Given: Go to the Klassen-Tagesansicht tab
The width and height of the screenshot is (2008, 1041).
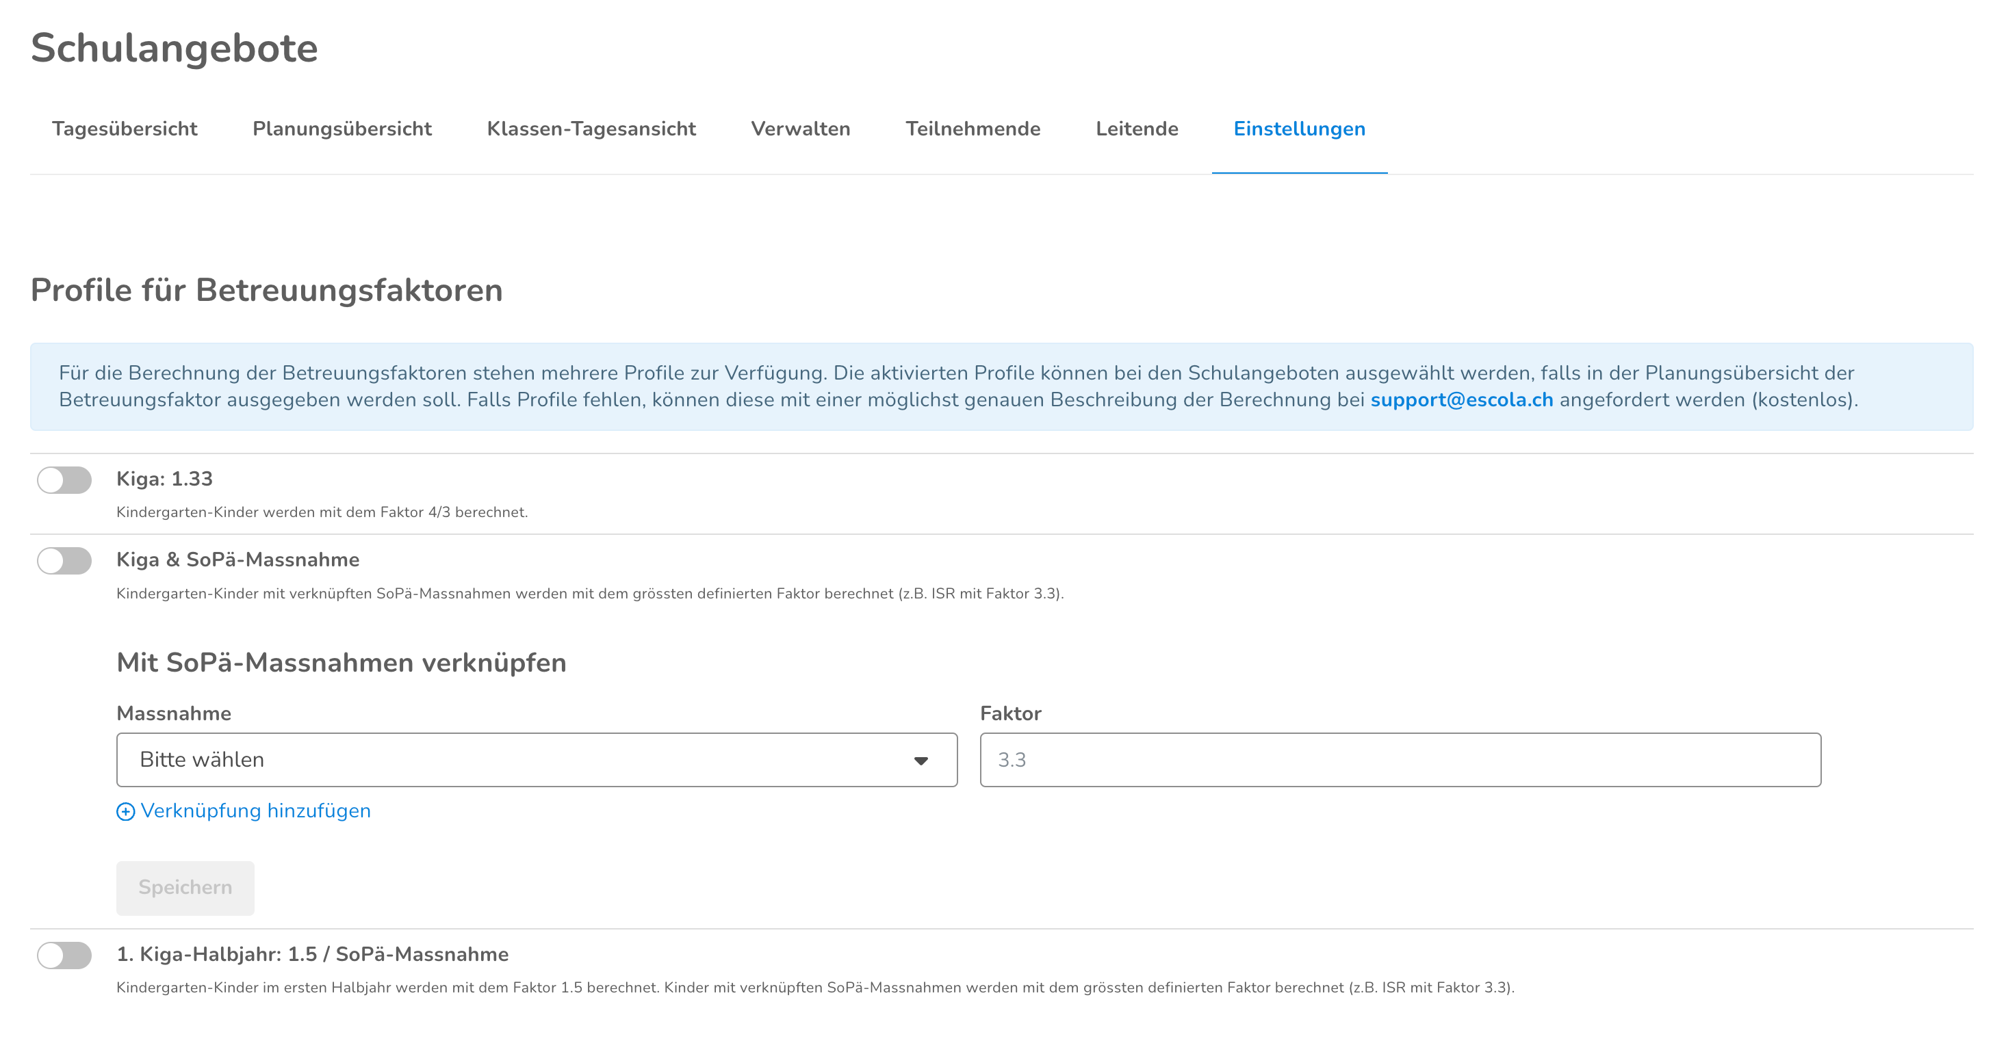Looking at the screenshot, I should coord(591,129).
